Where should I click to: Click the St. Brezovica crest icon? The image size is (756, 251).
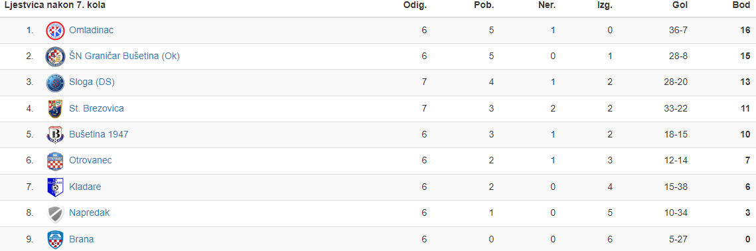click(x=55, y=109)
